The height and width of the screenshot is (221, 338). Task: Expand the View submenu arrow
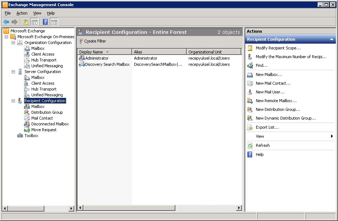pos(332,136)
